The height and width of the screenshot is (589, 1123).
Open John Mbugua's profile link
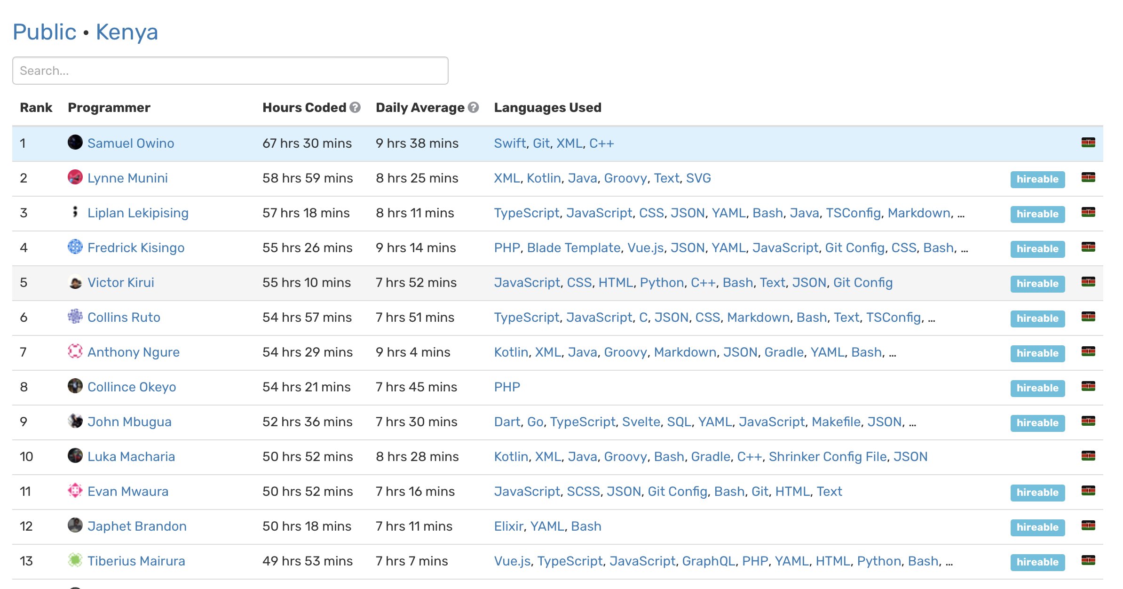129,422
